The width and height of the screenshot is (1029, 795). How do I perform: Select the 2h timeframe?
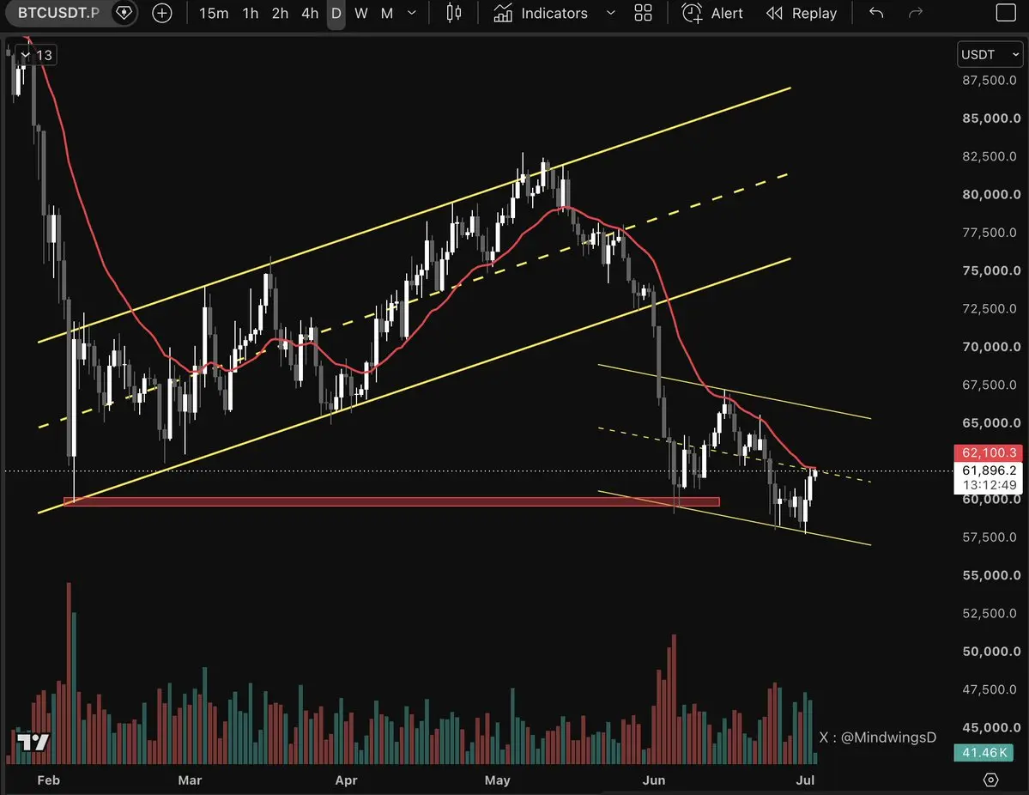pyautogui.click(x=281, y=13)
